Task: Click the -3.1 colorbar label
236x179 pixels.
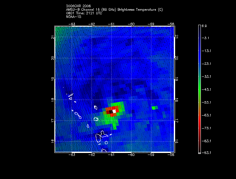Action: (205, 38)
